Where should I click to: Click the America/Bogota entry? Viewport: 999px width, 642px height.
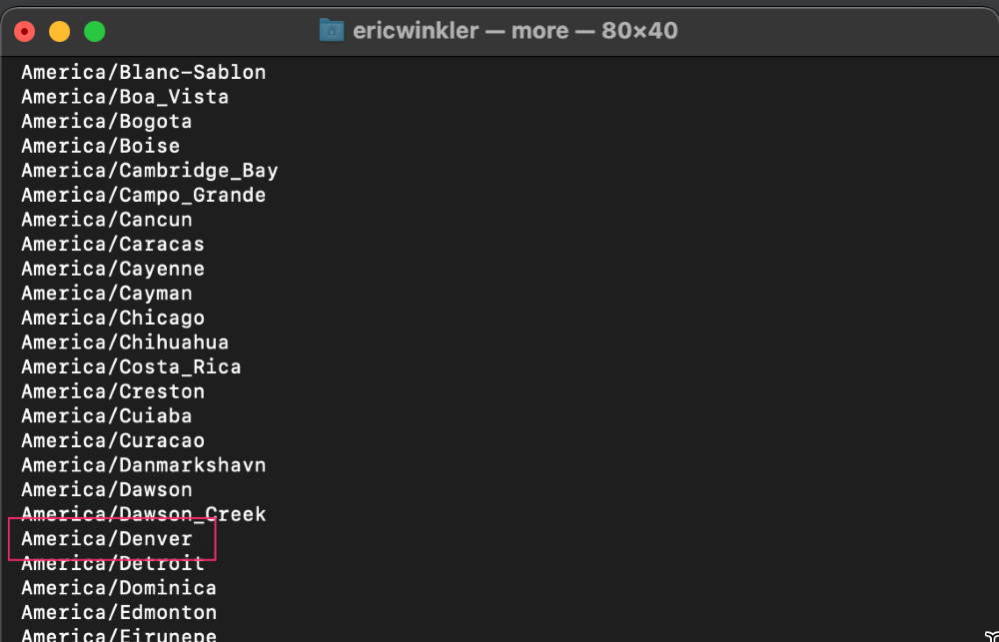pyautogui.click(x=106, y=121)
